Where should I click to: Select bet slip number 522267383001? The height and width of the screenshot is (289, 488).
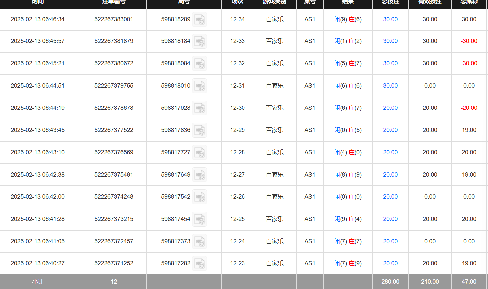tap(114, 19)
